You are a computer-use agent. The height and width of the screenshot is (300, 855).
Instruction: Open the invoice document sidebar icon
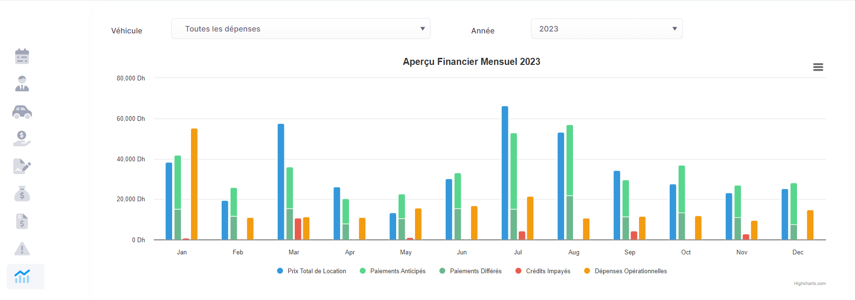click(22, 221)
